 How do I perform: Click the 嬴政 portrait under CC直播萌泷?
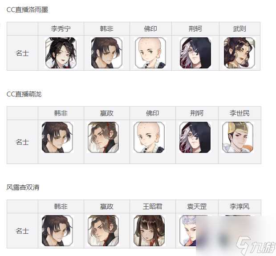[103, 137]
